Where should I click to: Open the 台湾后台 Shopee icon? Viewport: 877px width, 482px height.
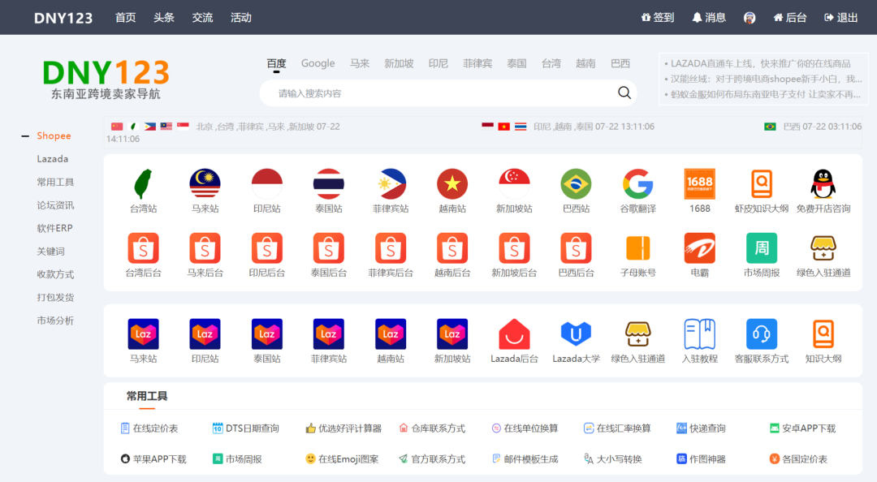(x=143, y=248)
